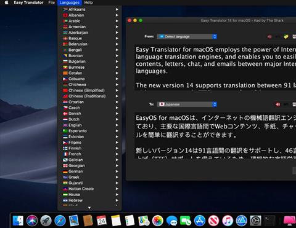Viewport: 296px width, 228px height.
Task: Open iTunes music icon in dock
Action: tap(228, 221)
